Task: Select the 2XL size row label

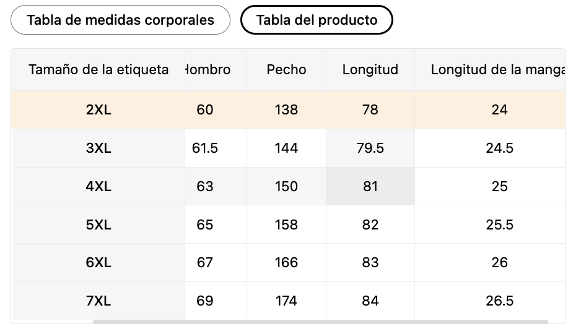Action: pos(98,110)
